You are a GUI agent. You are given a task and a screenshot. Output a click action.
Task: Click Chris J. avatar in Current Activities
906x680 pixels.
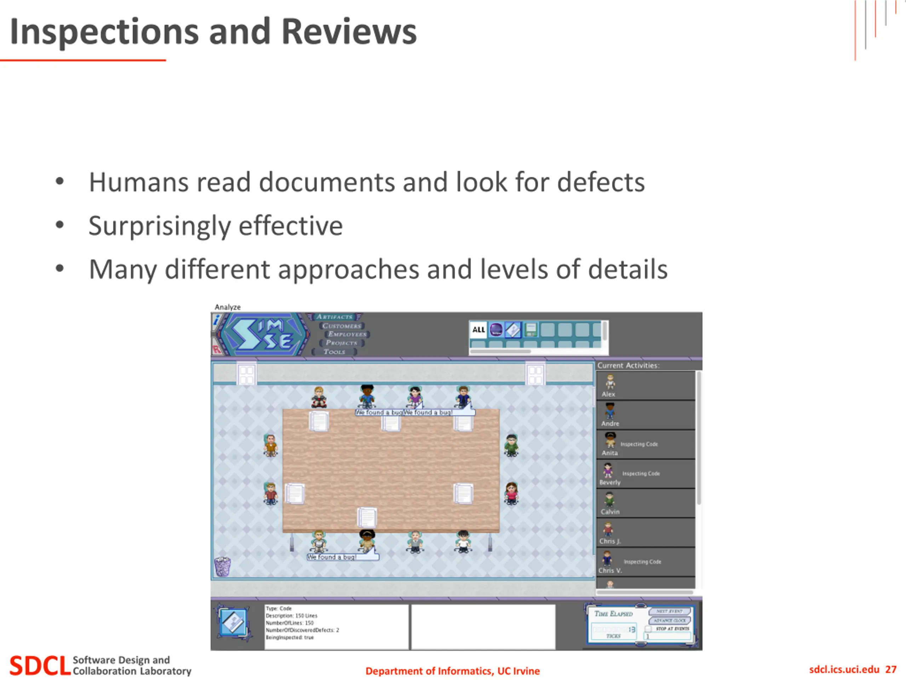click(608, 529)
